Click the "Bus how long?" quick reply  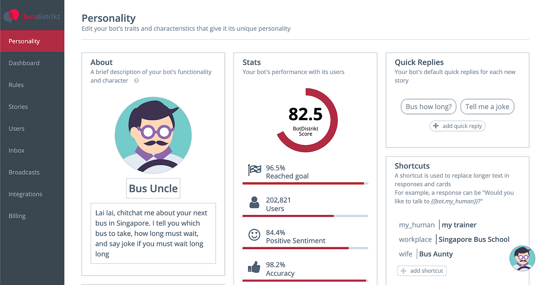[x=429, y=107]
